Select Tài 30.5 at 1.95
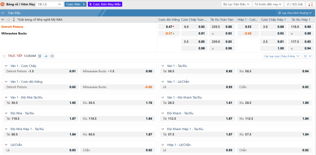 (41, 103)
